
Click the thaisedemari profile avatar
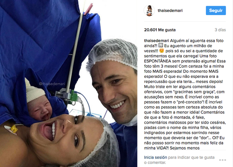tap(149, 10)
